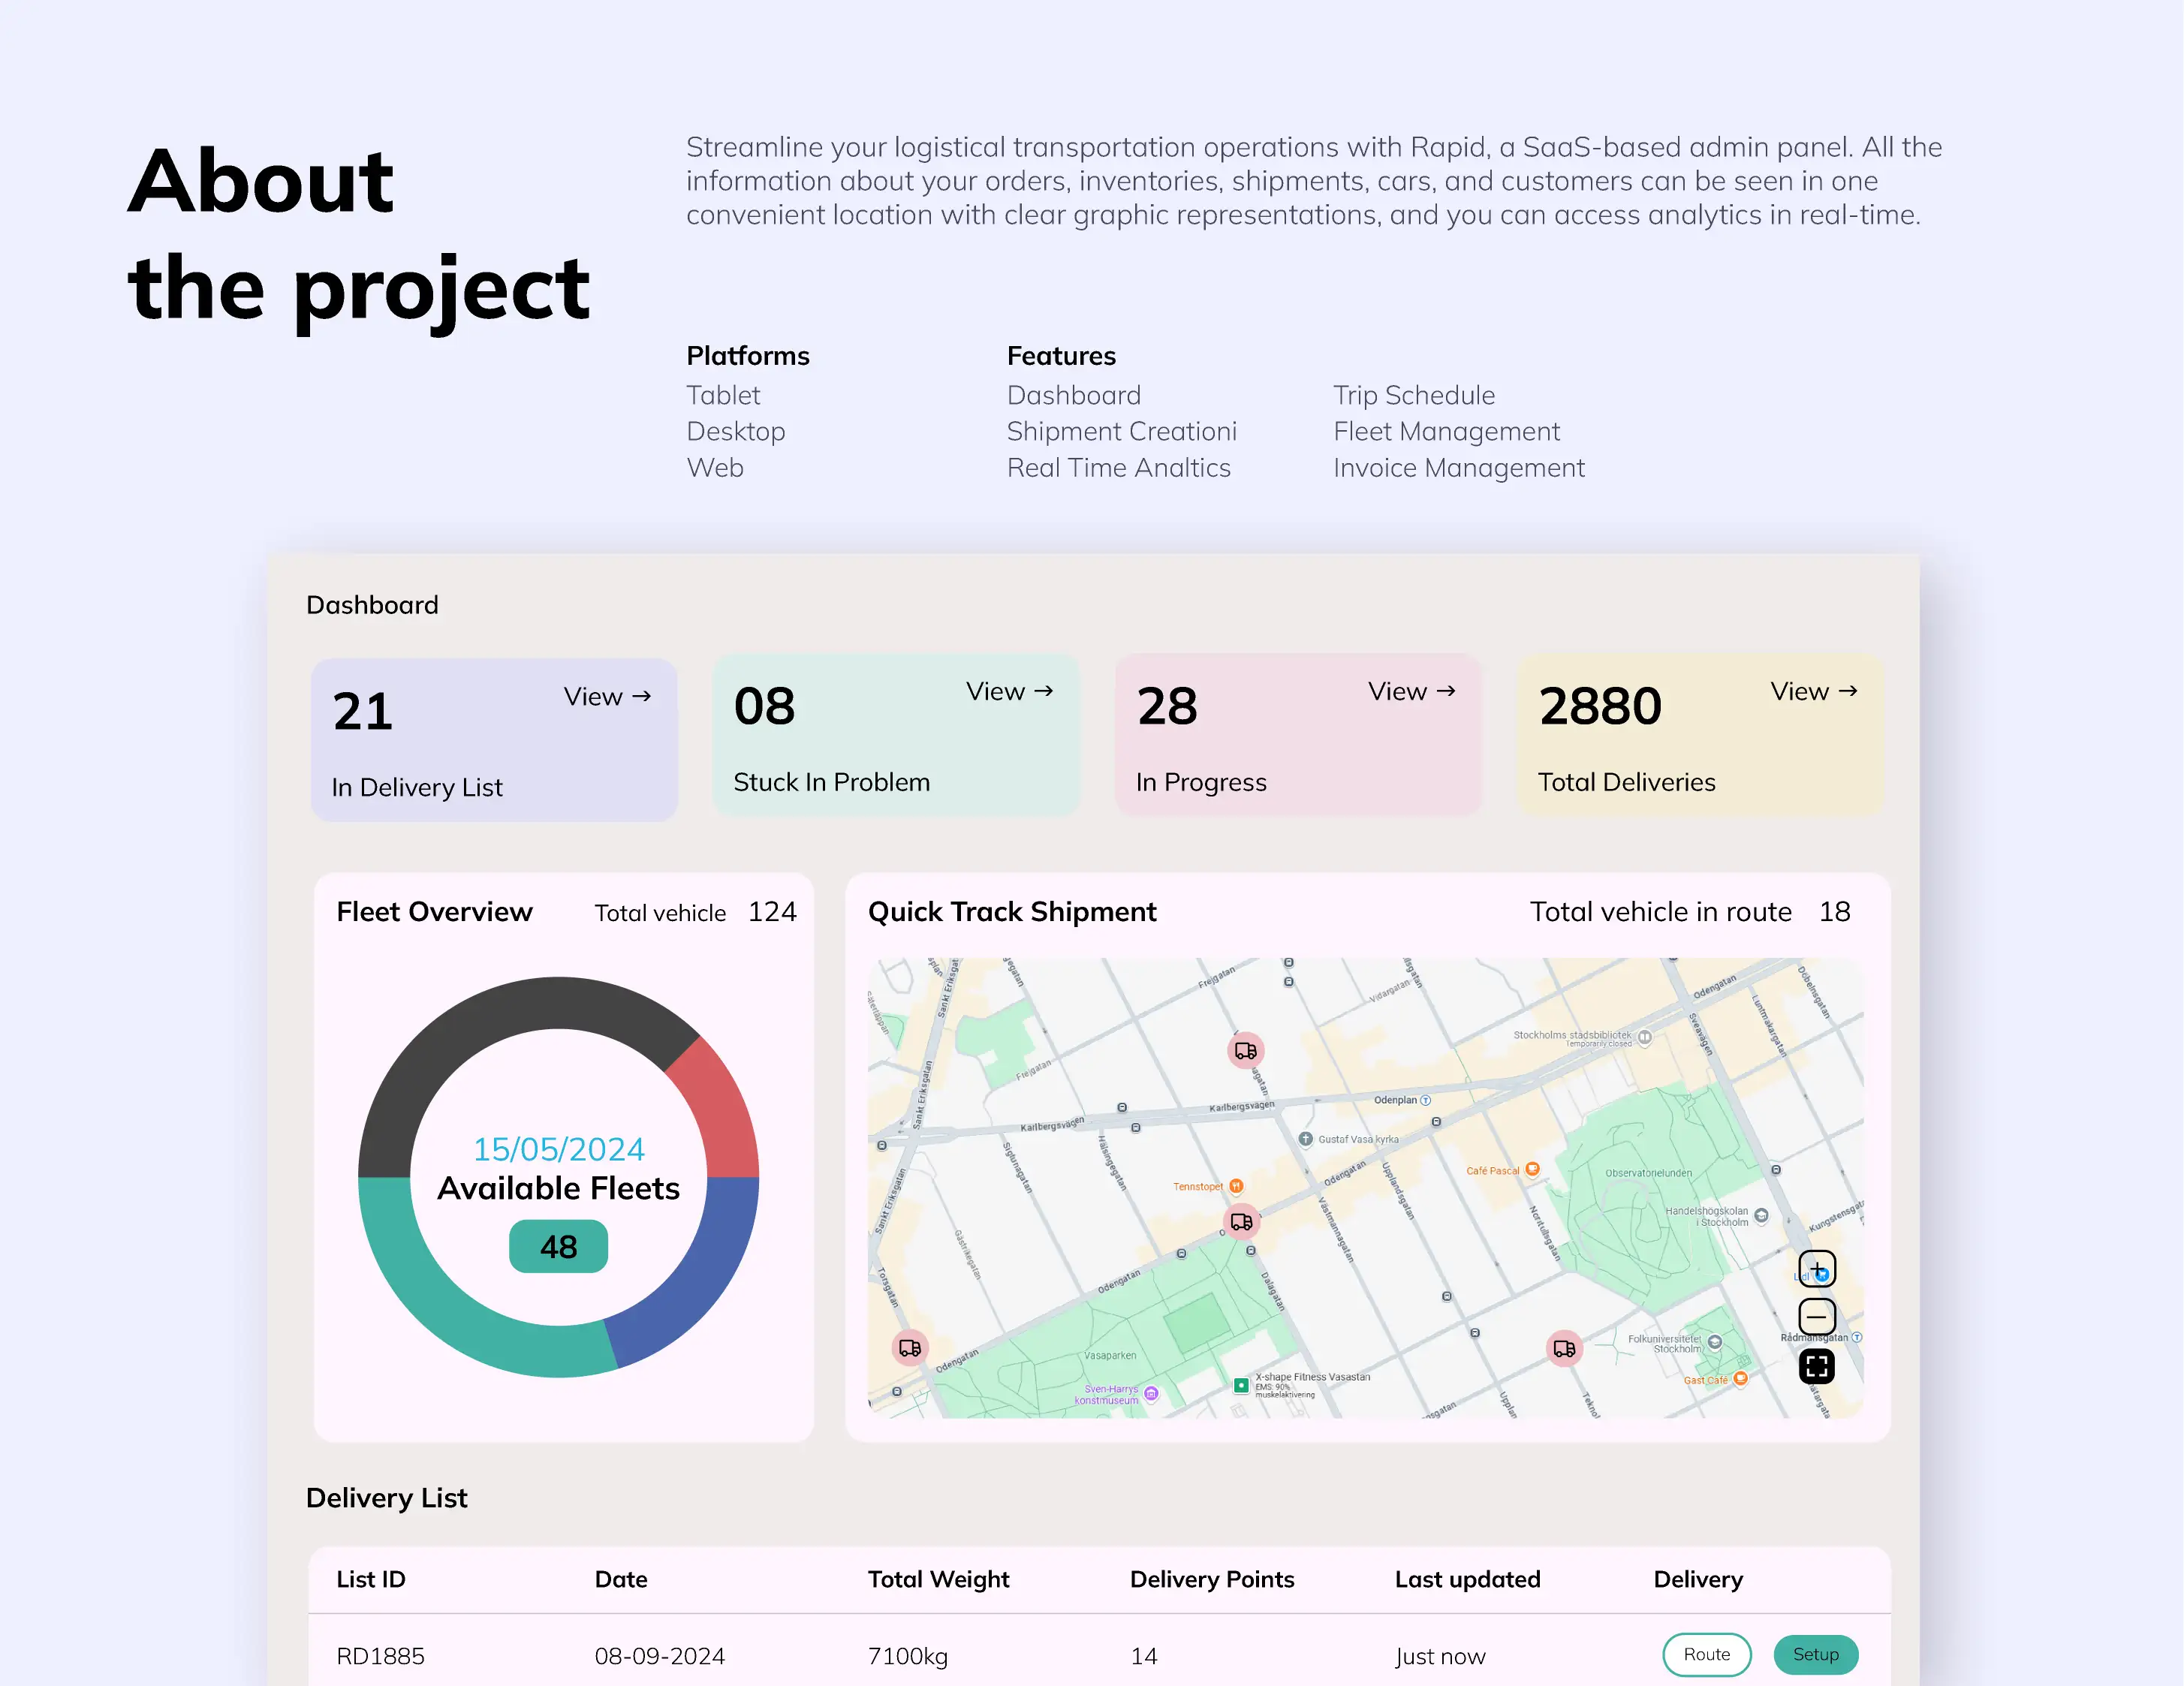
Task: Select truck marker at map's left edge
Action: (x=909, y=1347)
